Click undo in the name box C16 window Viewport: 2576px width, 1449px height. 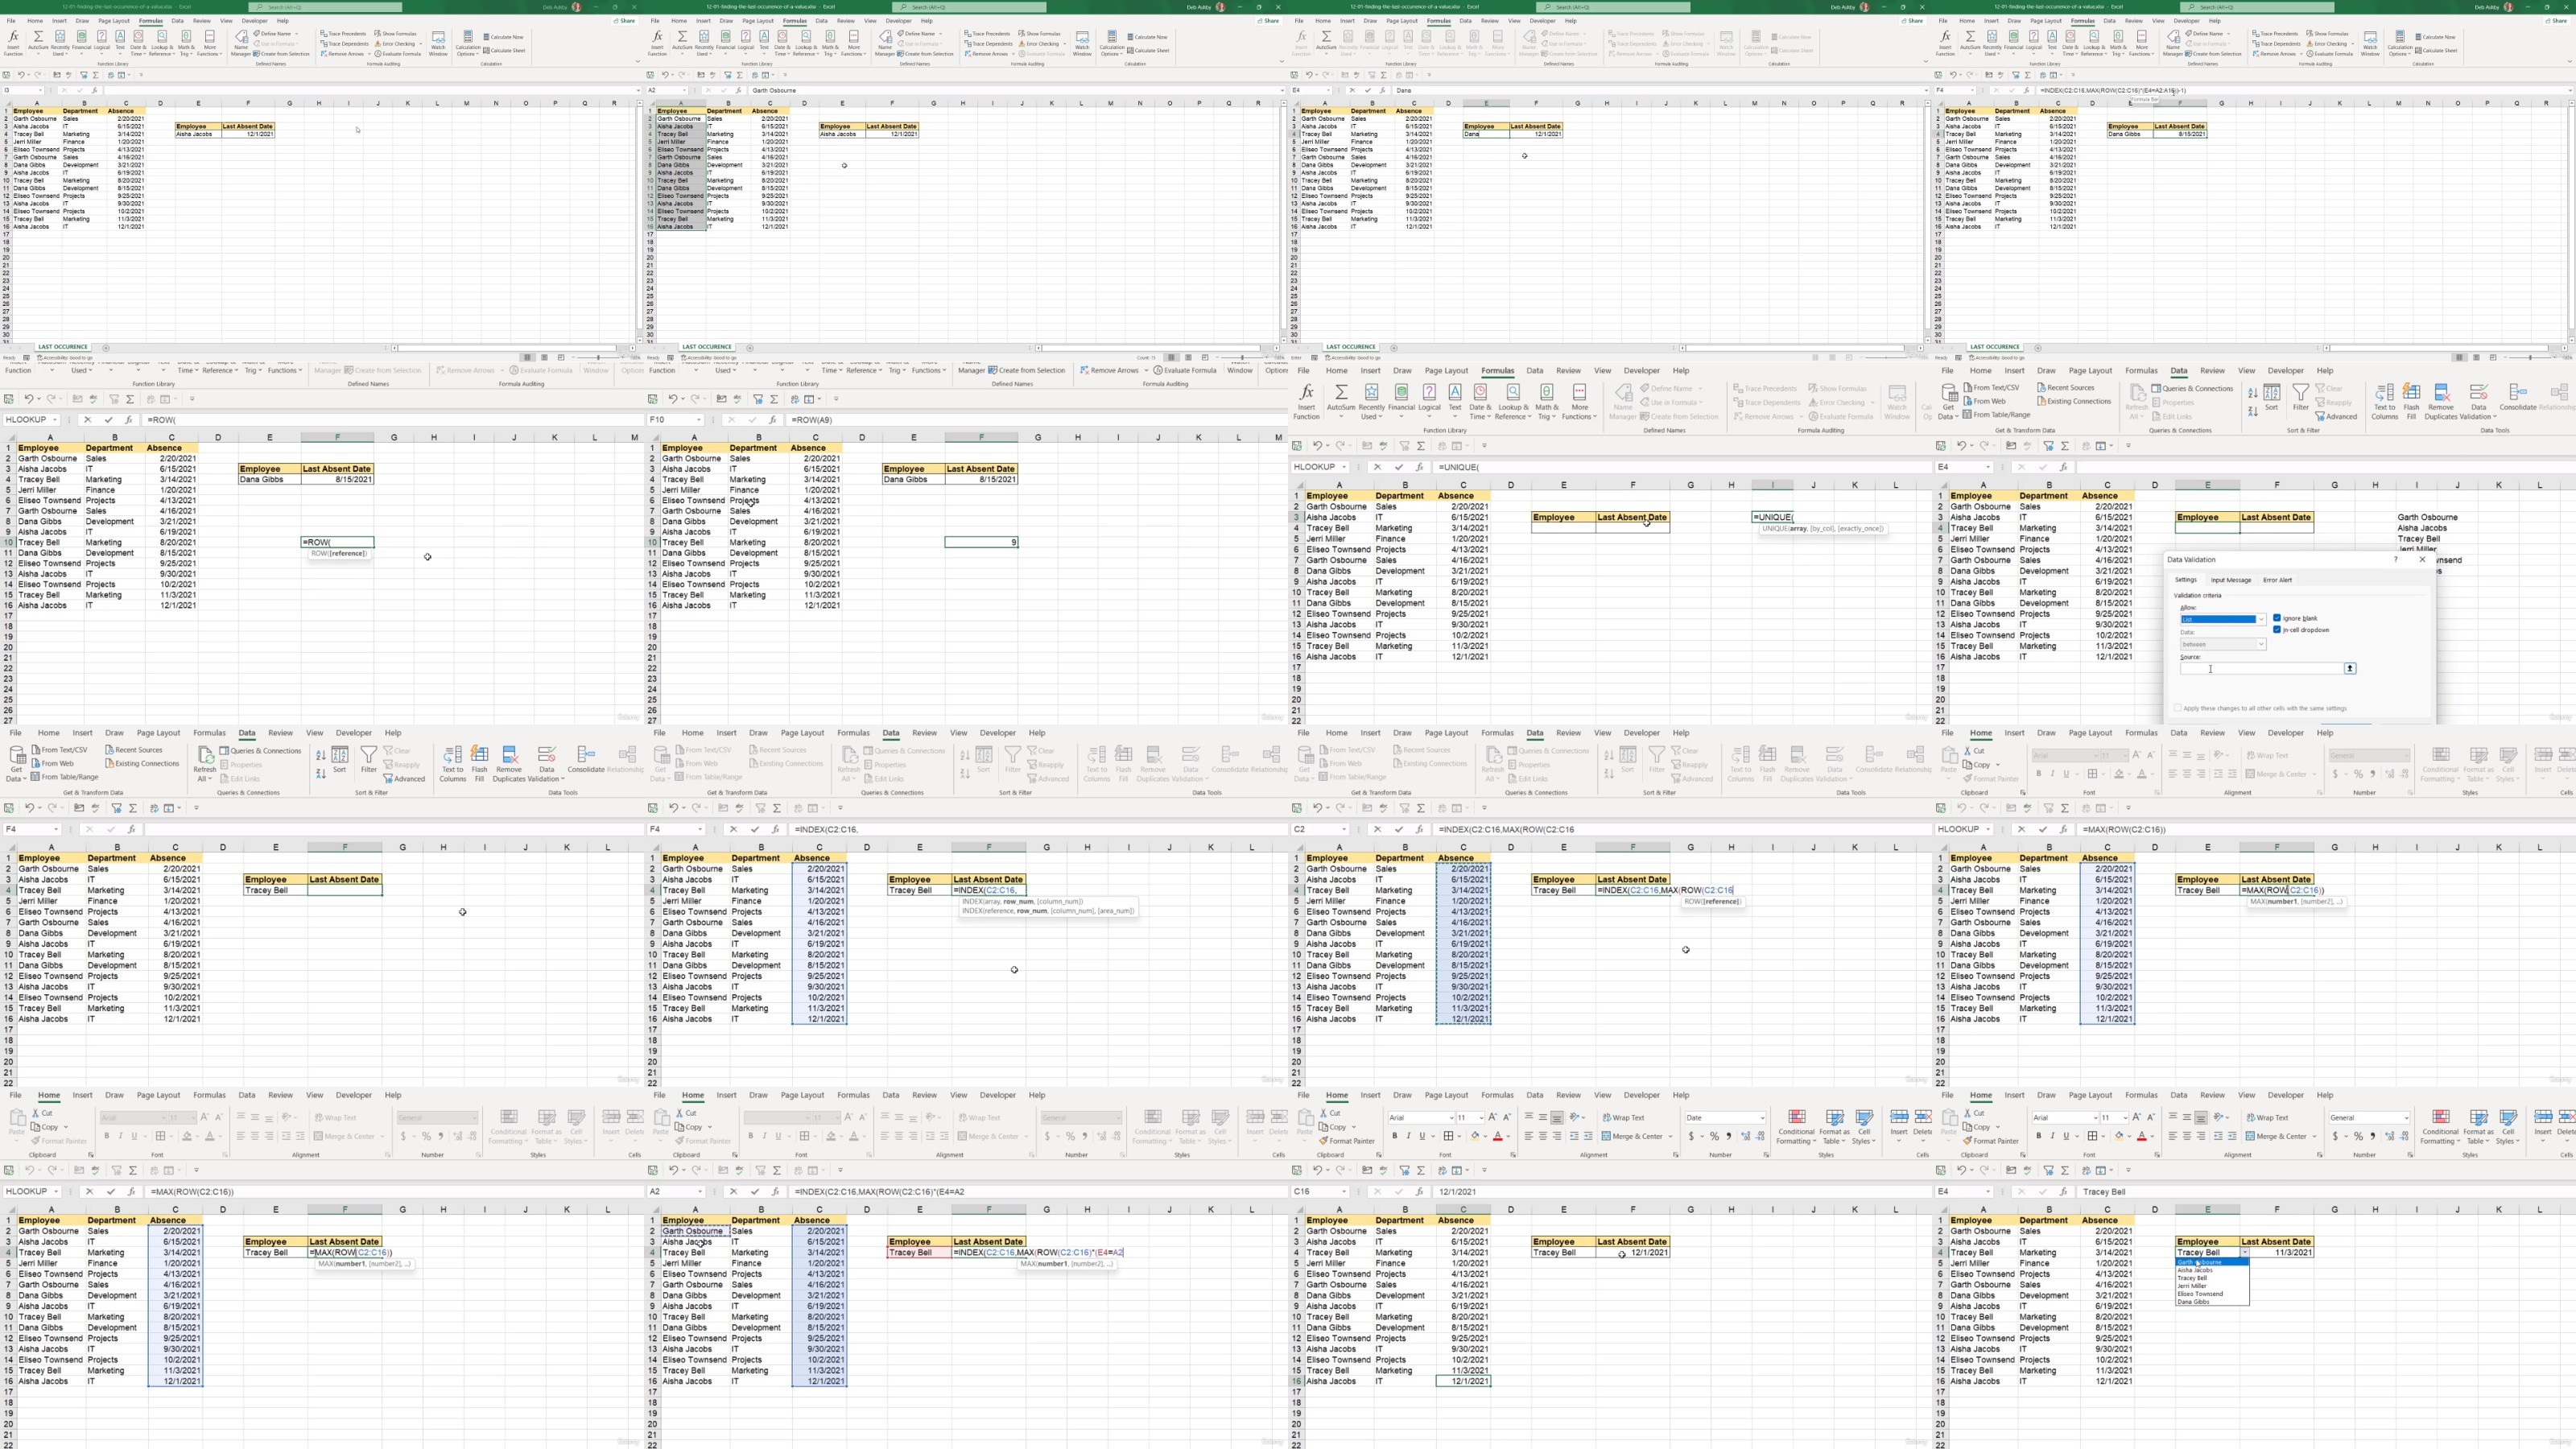1317,1170
